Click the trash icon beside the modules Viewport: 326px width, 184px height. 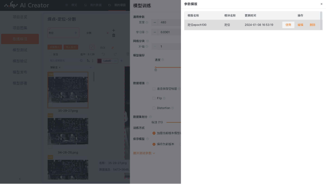tap(114, 35)
